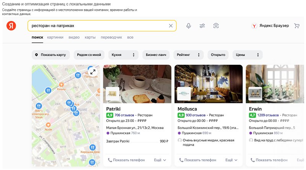Toggle the Открыто filter
The width and height of the screenshot is (306, 170).
coord(218,55)
